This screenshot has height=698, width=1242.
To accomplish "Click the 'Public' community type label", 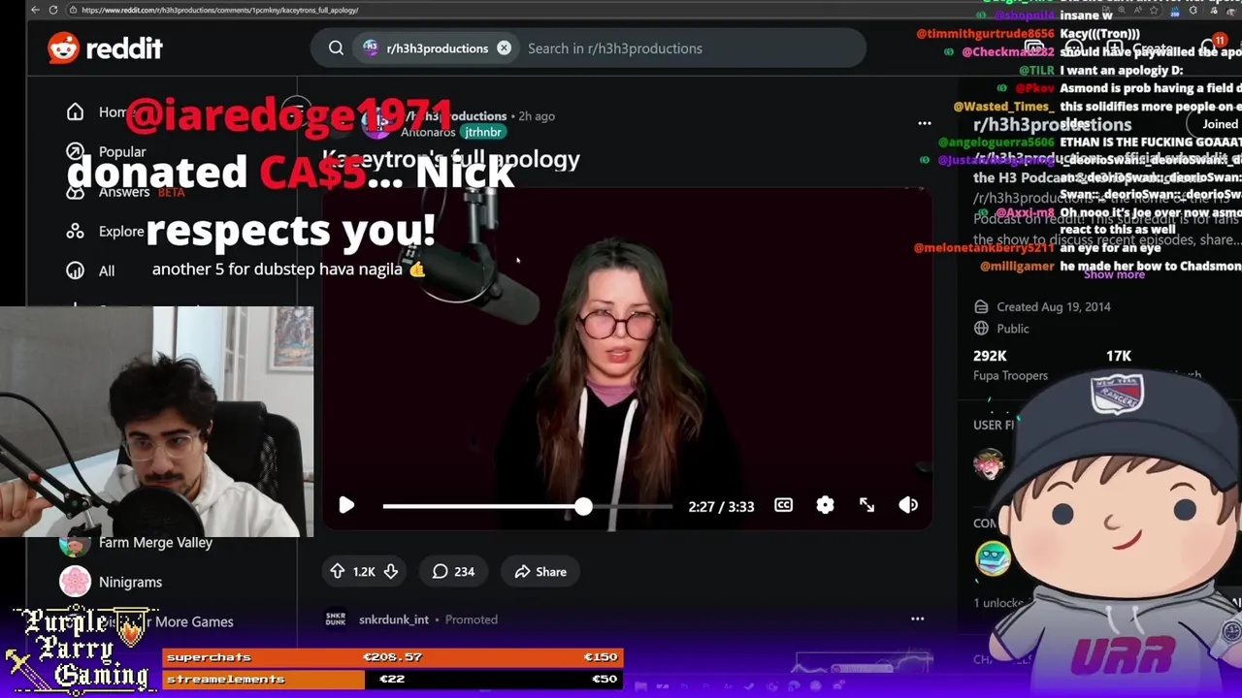I will click(x=1012, y=329).
